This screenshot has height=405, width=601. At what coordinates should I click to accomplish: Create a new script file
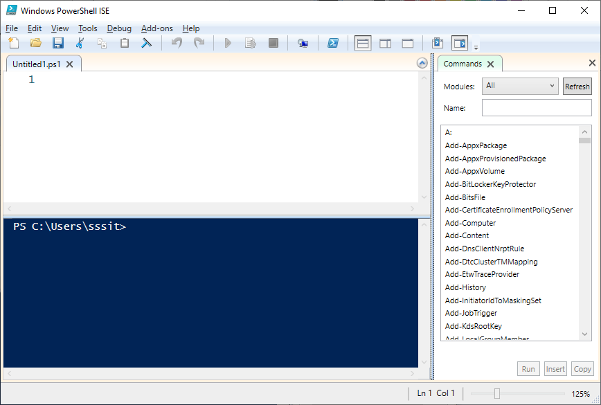14,43
